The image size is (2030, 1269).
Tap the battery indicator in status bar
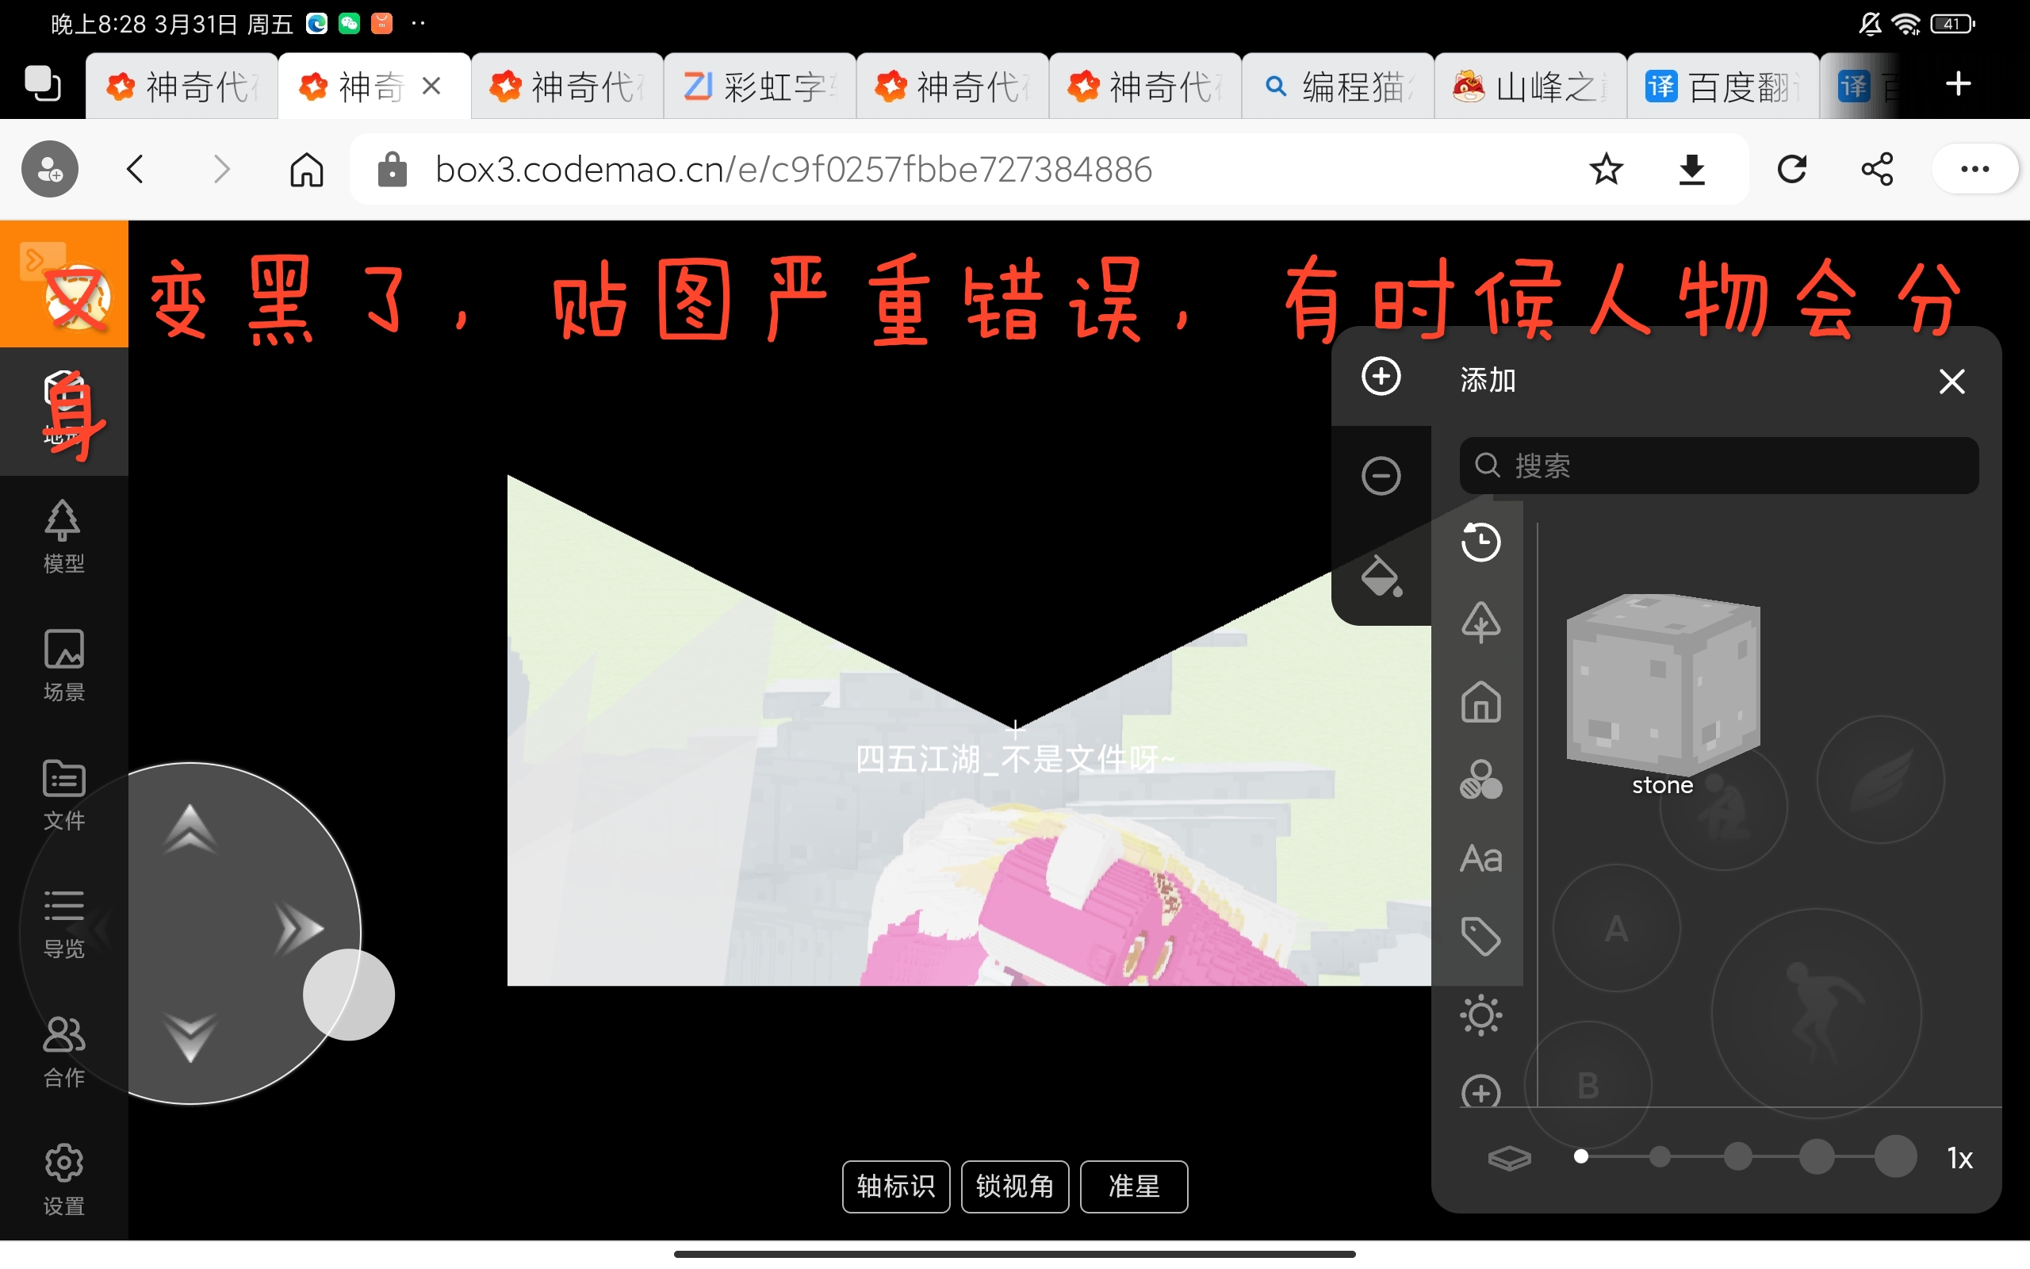(1953, 25)
